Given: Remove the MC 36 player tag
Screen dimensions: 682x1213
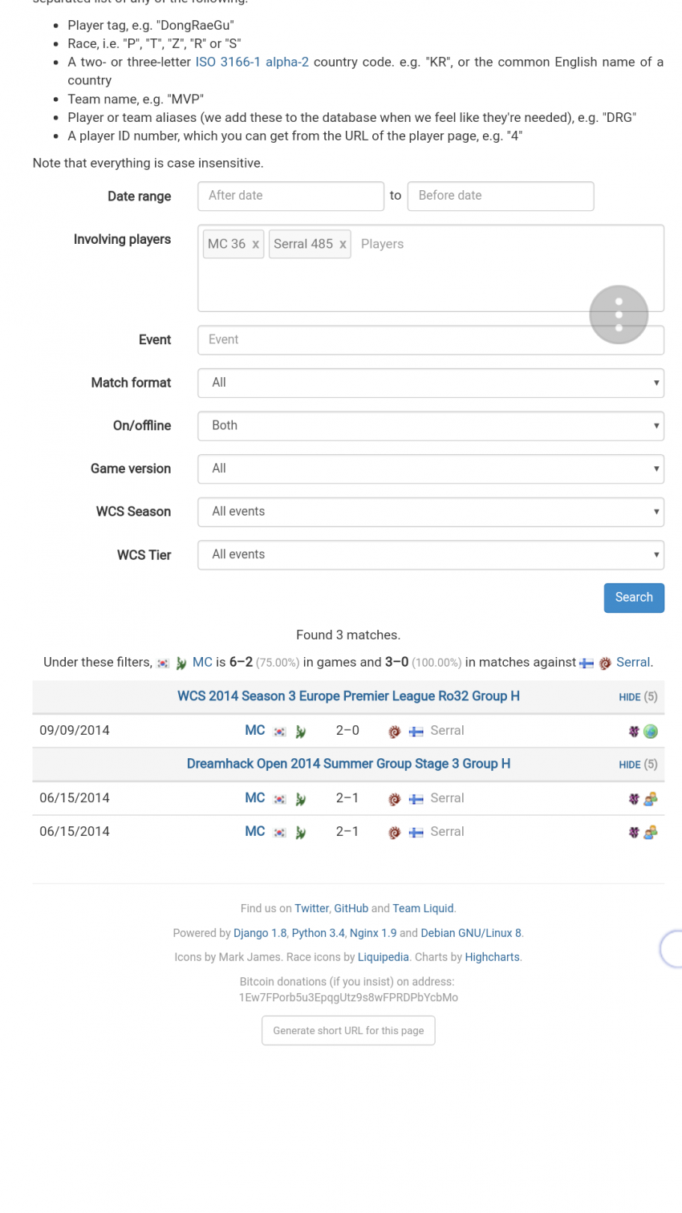Looking at the screenshot, I should pos(255,245).
